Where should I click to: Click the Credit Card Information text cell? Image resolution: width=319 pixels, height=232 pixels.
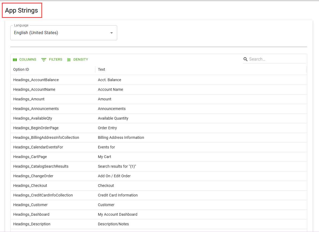[x=118, y=195]
